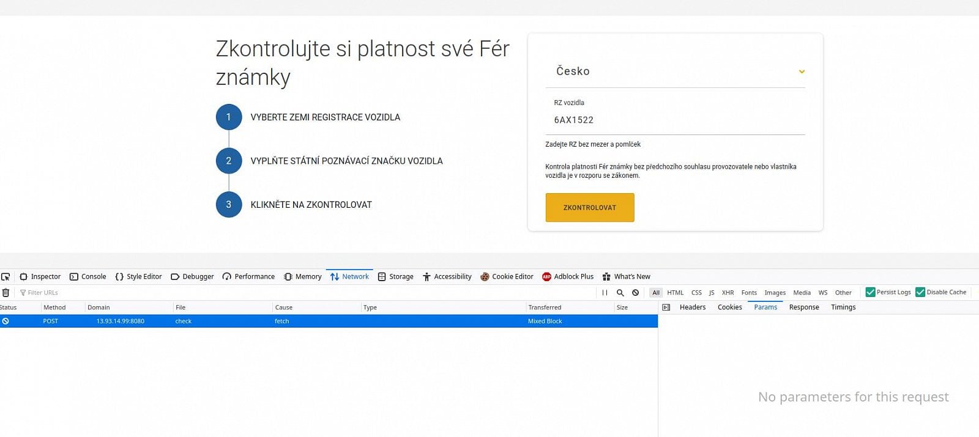The height and width of the screenshot is (437, 979).
Task: Switch to the Performance panel
Action: [248, 277]
